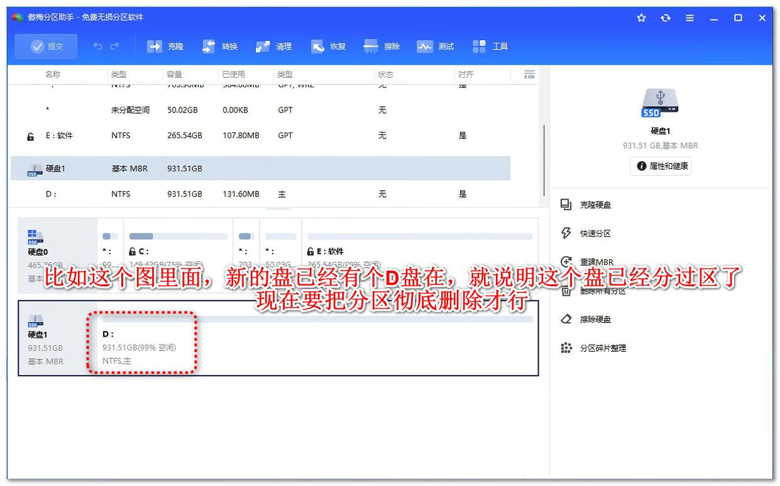Open the 工具 tools menu
Screen dimensions: 780x486
point(490,46)
